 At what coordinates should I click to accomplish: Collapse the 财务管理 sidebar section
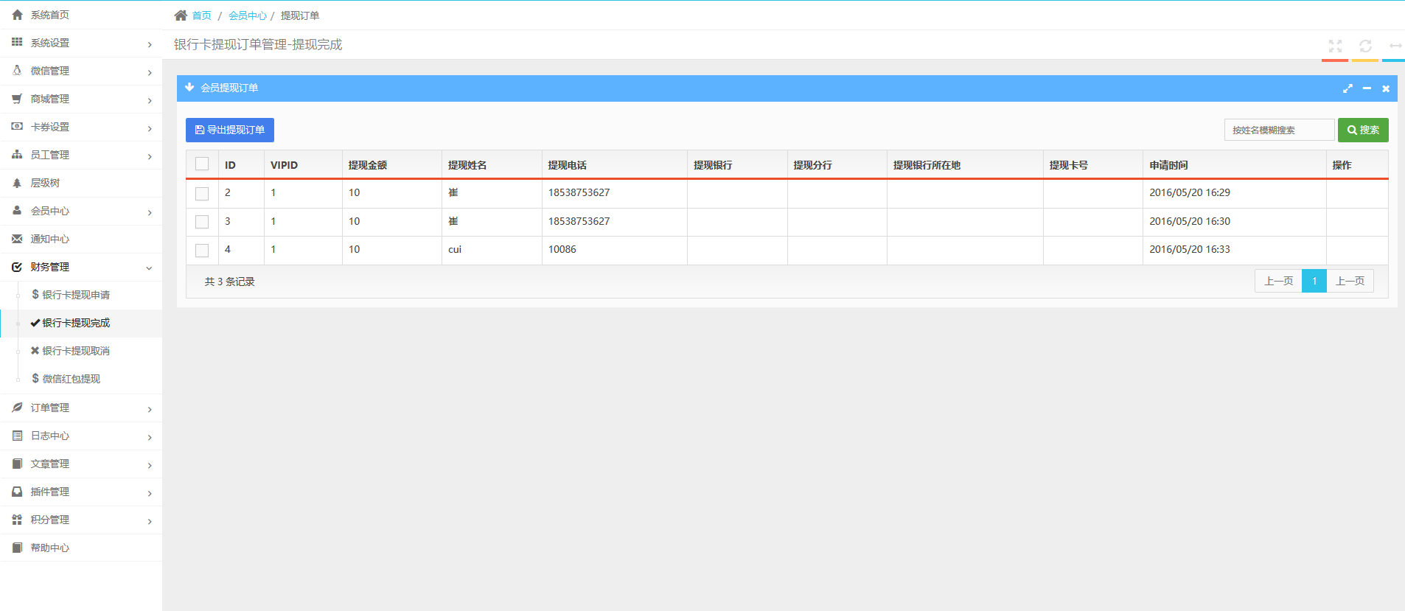point(81,268)
